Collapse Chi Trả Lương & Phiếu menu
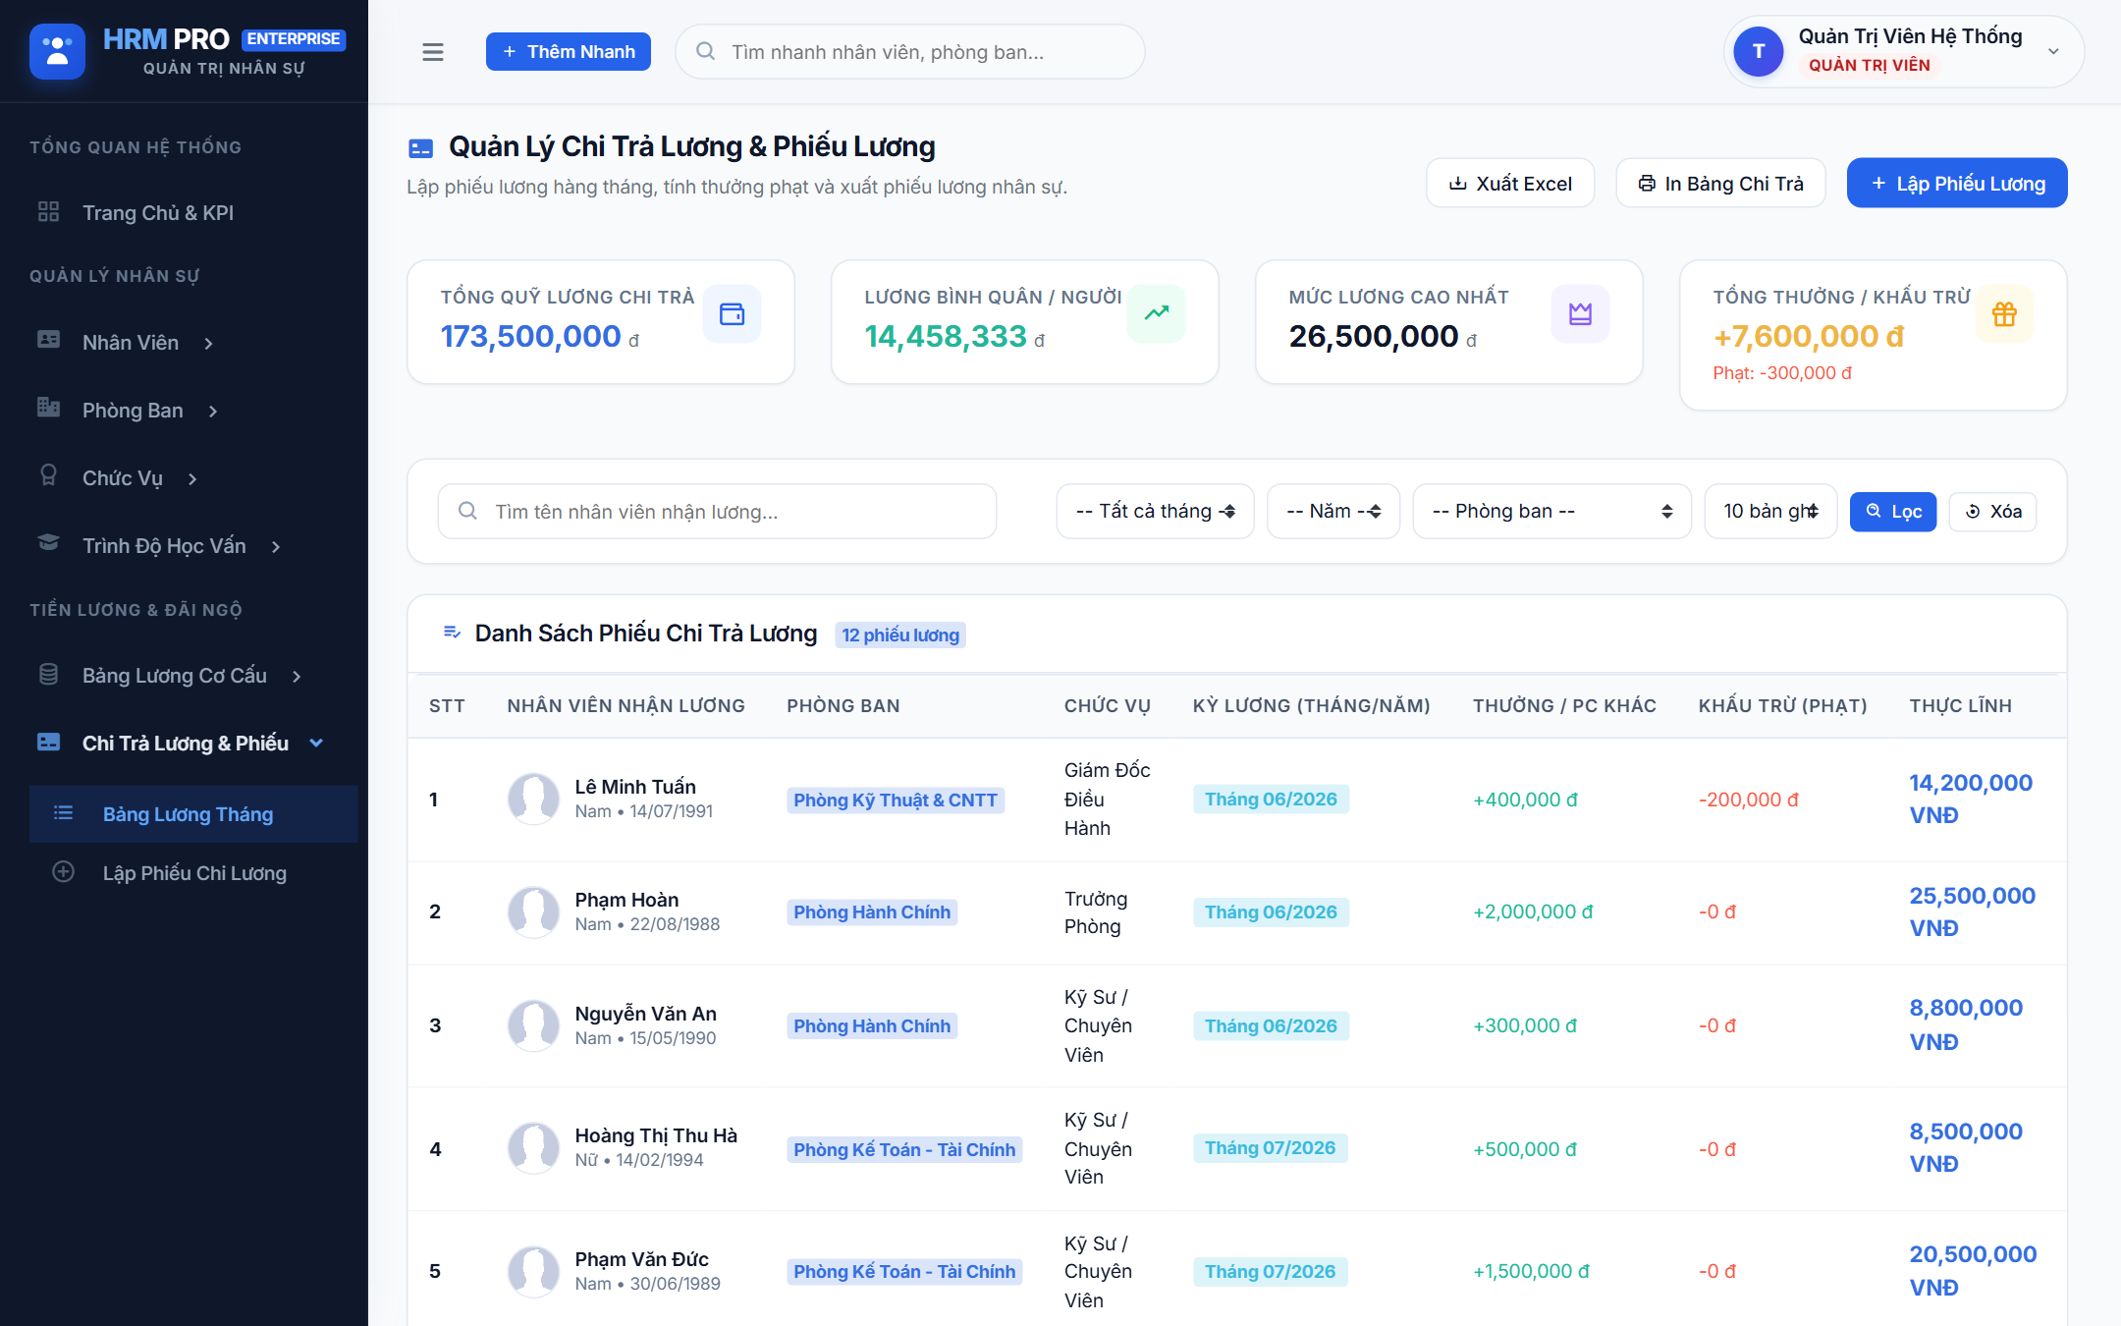This screenshot has width=2121, height=1326. click(x=193, y=744)
